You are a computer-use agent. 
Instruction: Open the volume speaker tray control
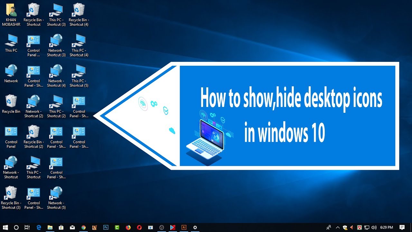(374, 227)
